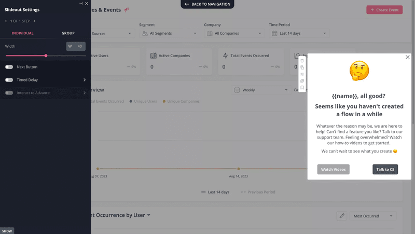This screenshot has width=415, height=234.
Task: Enable the Timed Delay switch
Action: click(x=9, y=80)
